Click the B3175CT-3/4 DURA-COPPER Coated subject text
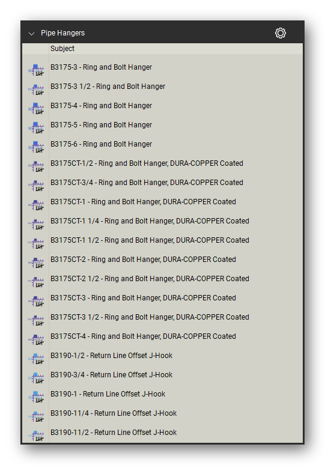Viewport: 325px width, 465px height. point(147,183)
